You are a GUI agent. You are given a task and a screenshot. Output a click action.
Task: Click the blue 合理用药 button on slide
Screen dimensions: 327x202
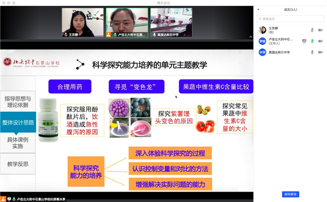(70, 86)
